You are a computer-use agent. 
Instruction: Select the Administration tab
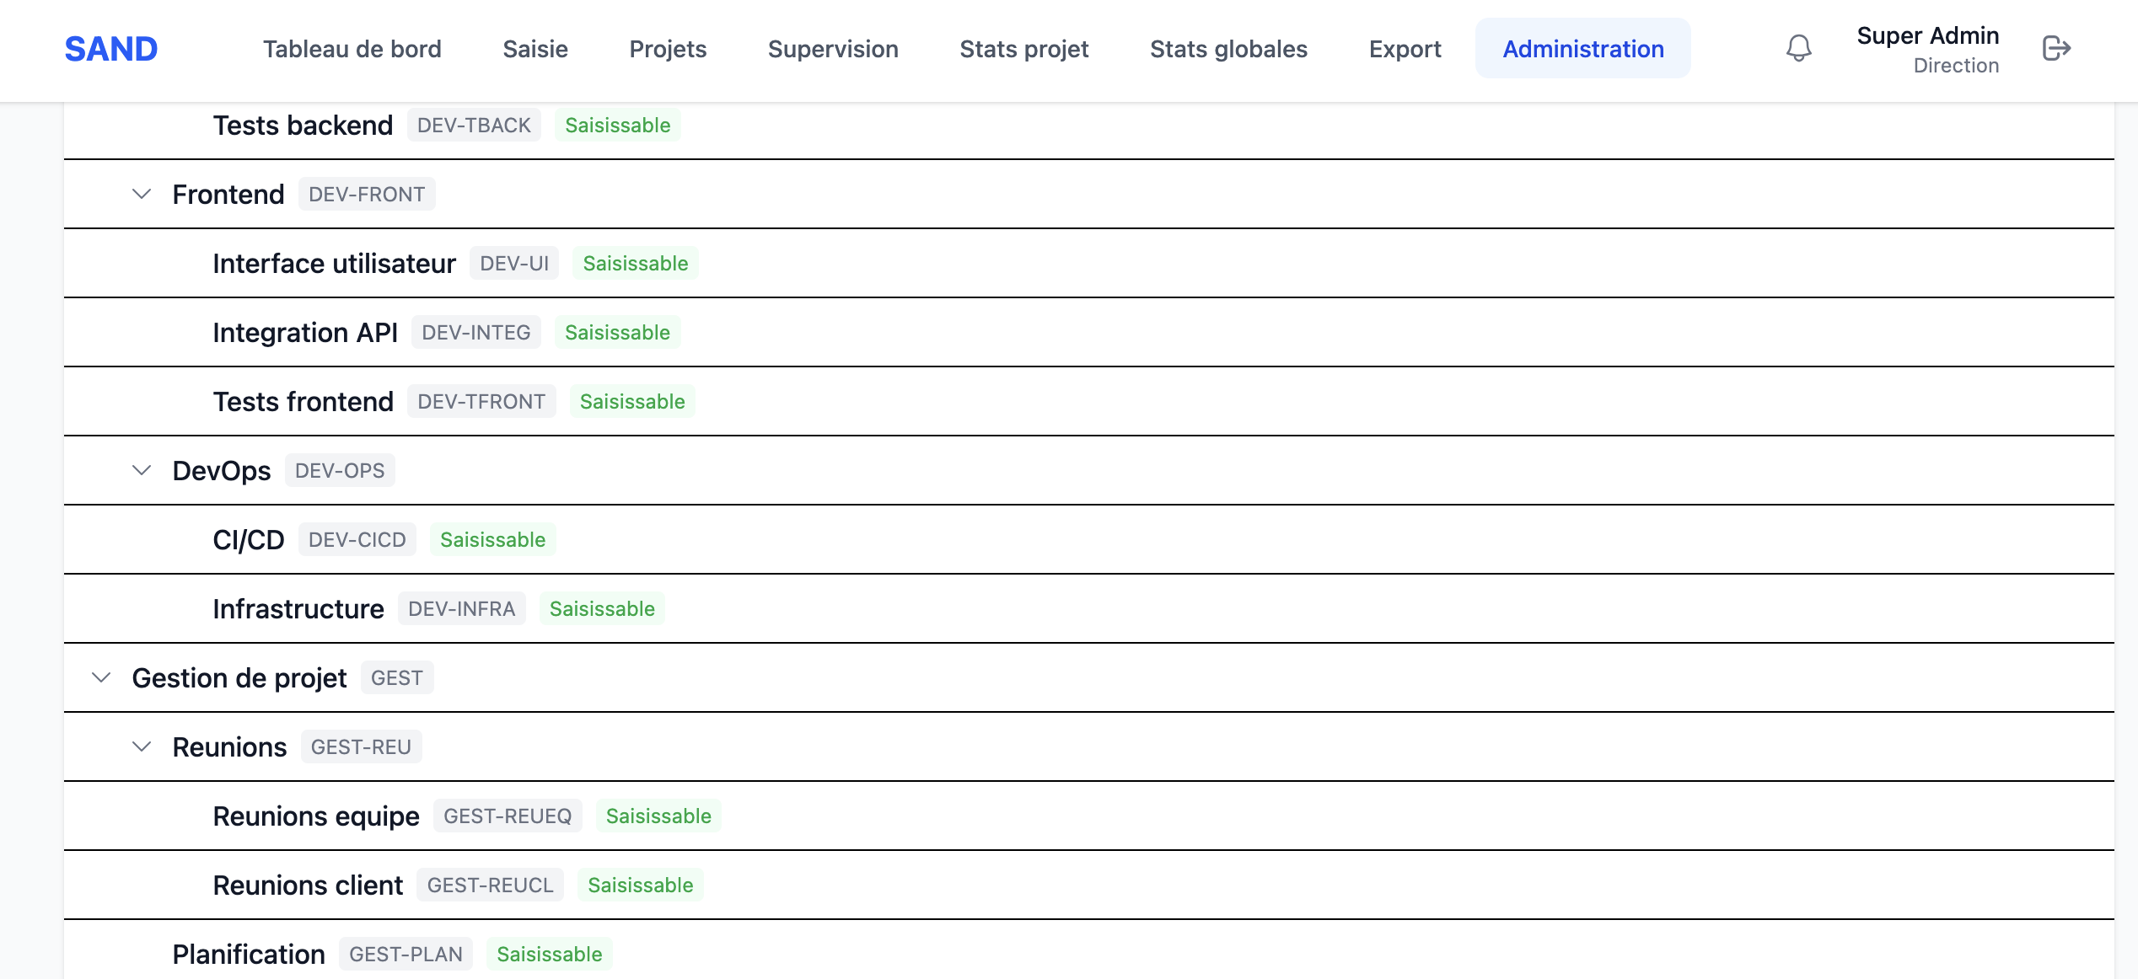tap(1582, 49)
